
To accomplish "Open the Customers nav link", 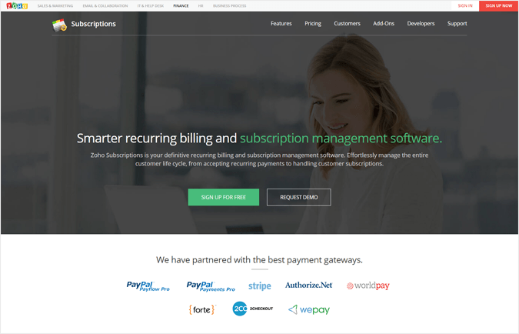I will point(347,24).
